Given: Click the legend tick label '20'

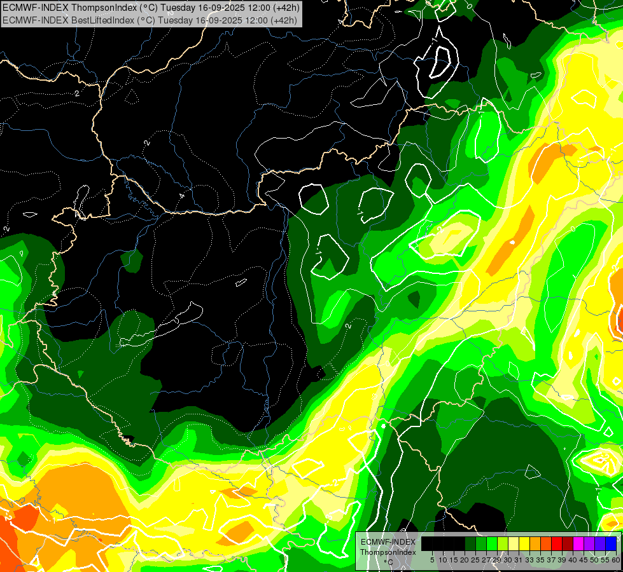Looking at the screenshot, I should [465, 560].
